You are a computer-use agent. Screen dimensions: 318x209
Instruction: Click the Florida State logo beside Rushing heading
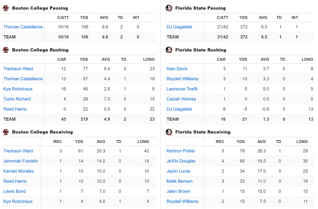(x=169, y=50)
